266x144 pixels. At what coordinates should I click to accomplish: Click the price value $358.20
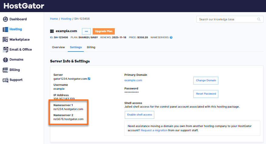tap(142, 38)
